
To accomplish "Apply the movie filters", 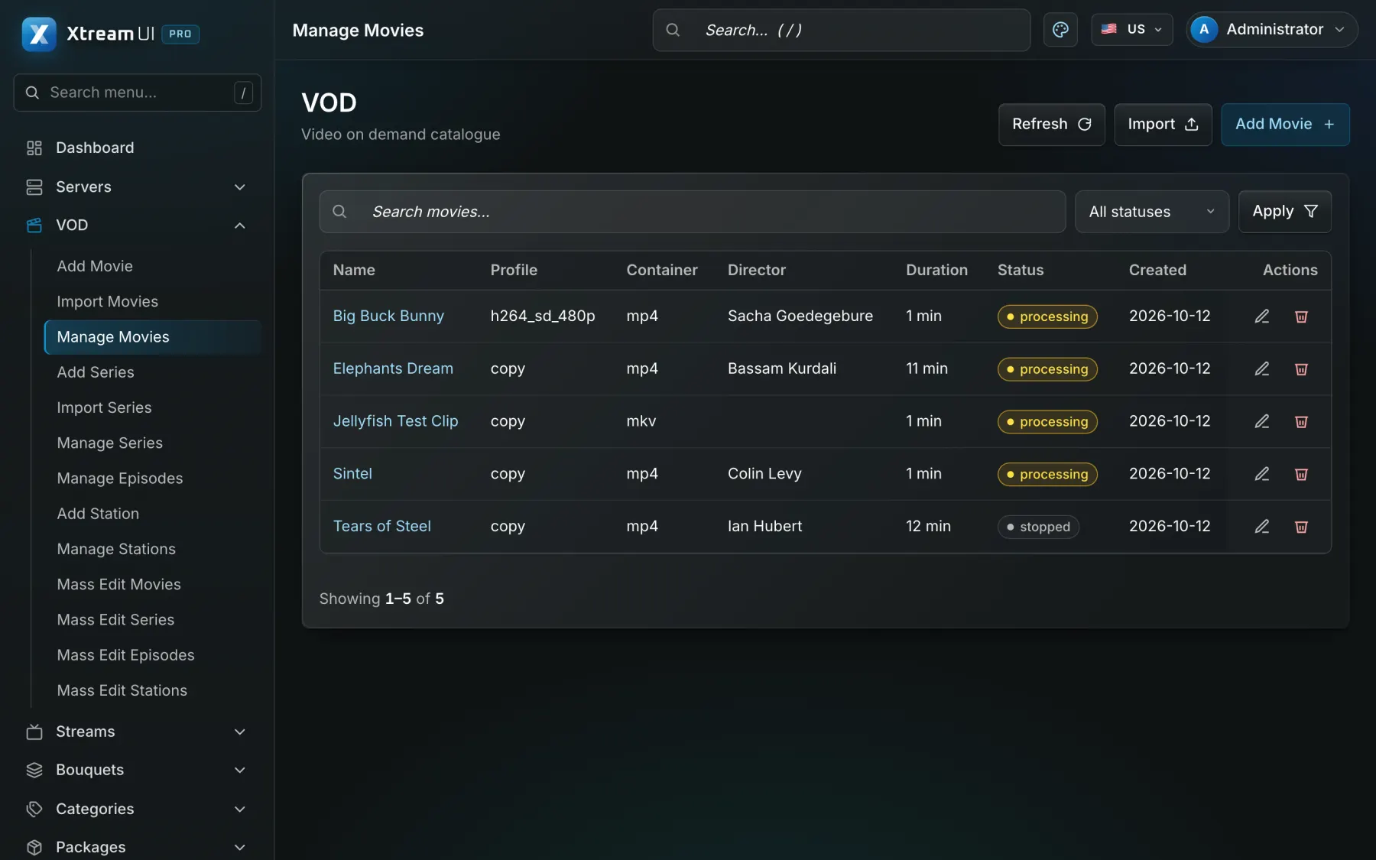I will pyautogui.click(x=1284, y=212).
